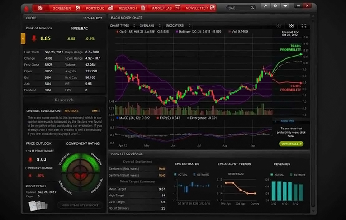The width and height of the screenshot is (346, 220).
Task: Click the blue MACD legend swatch
Action: tap(118, 118)
